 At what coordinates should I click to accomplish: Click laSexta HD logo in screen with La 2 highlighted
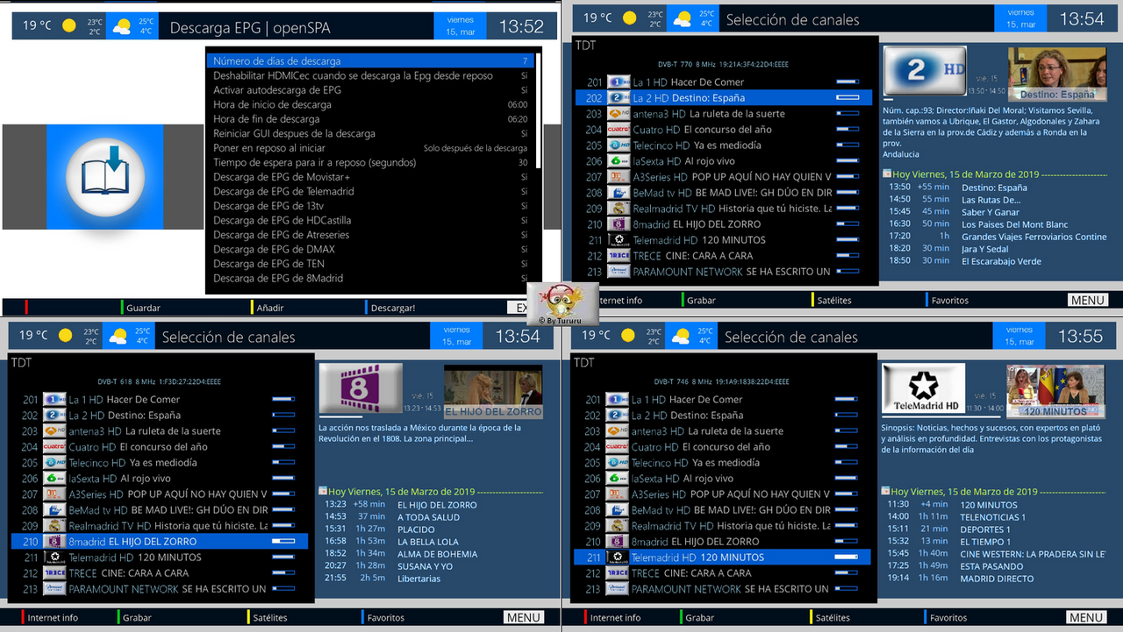click(619, 161)
